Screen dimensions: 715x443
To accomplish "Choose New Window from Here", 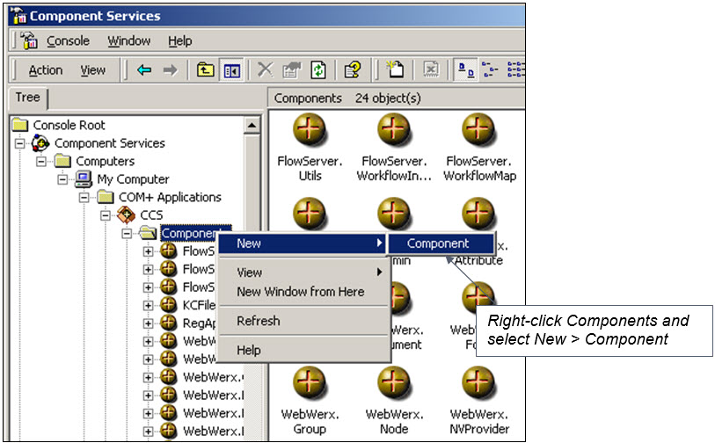I will (303, 292).
